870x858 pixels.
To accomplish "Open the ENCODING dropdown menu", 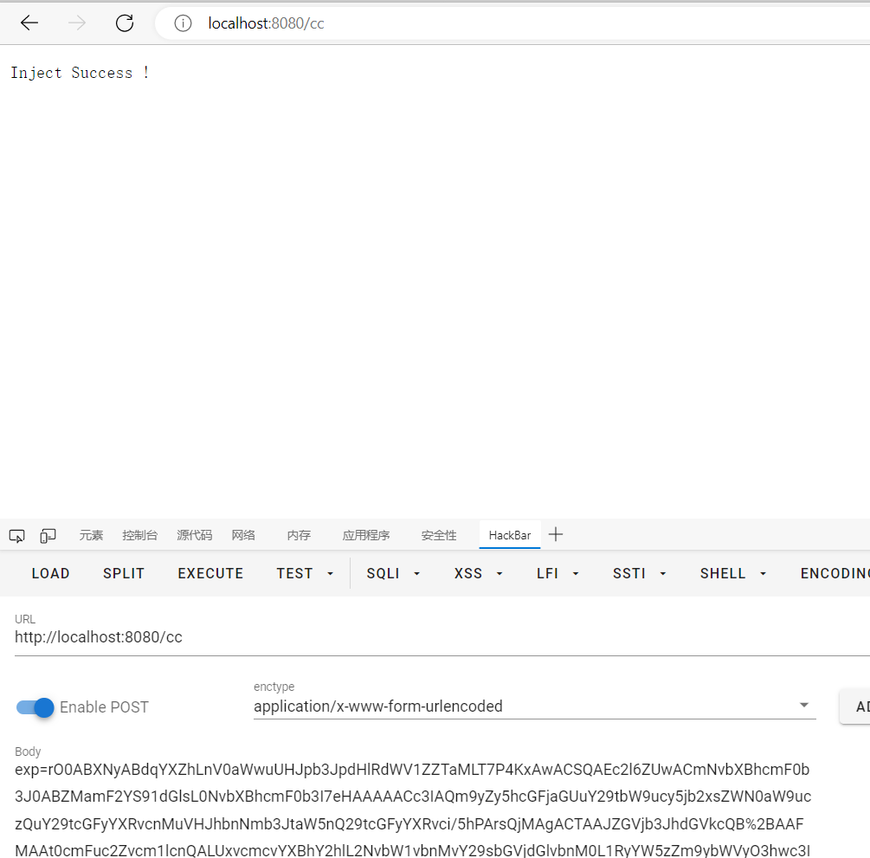I will click(835, 573).
